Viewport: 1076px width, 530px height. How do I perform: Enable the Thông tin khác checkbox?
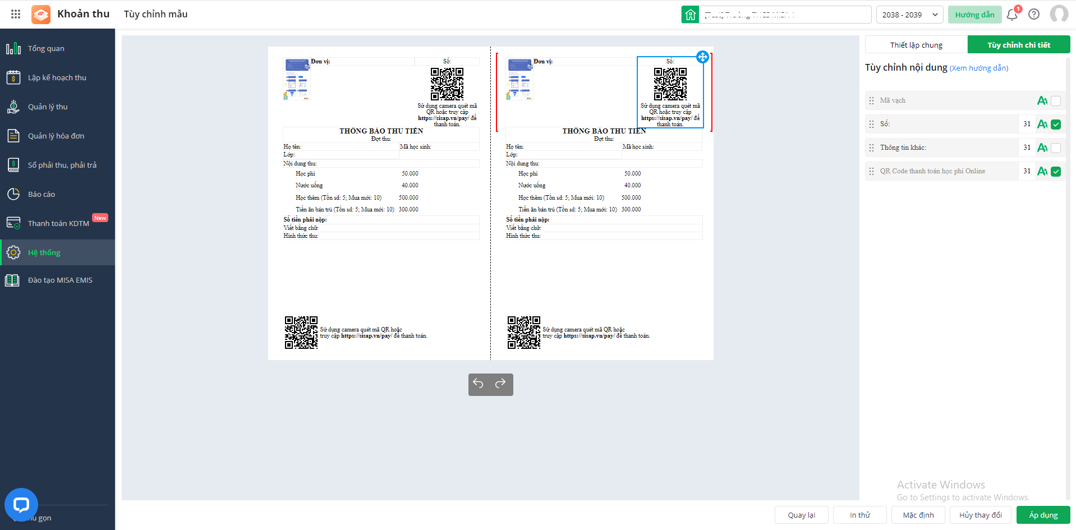(x=1056, y=148)
